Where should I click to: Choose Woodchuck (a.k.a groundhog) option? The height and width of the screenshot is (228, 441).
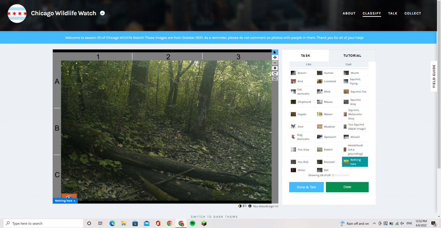pyautogui.click(x=355, y=150)
